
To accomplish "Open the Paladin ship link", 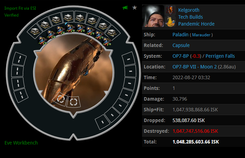I will pyautogui.click(x=180, y=35).
